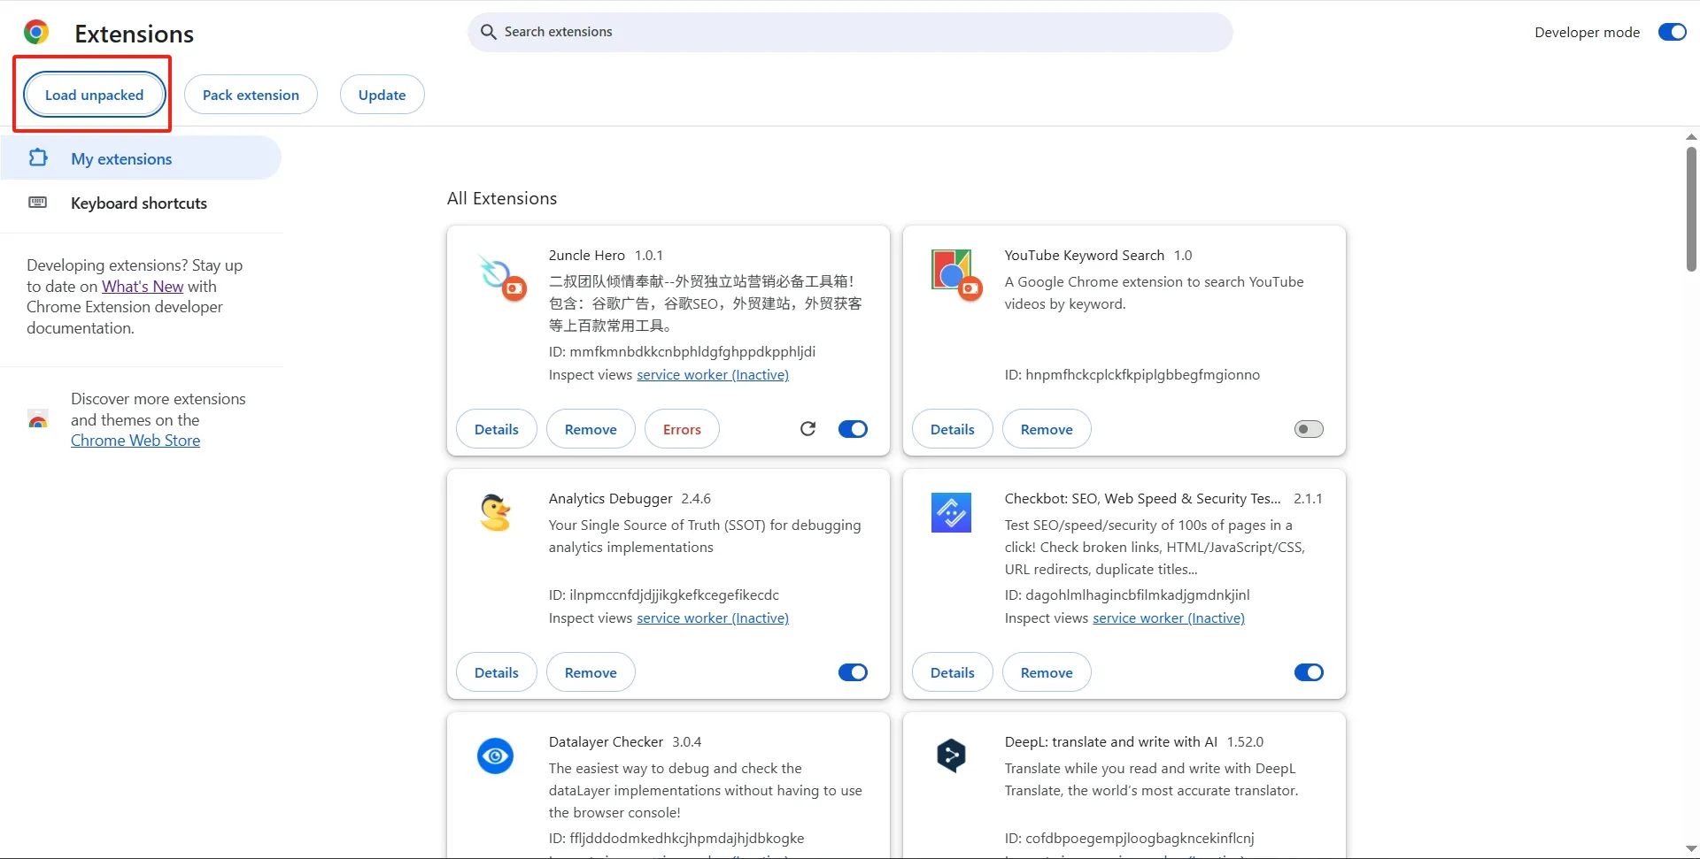Viewport: 1700px width, 859px height.
Task: Open the Keyboard shortcuts section
Action: pos(141,203)
